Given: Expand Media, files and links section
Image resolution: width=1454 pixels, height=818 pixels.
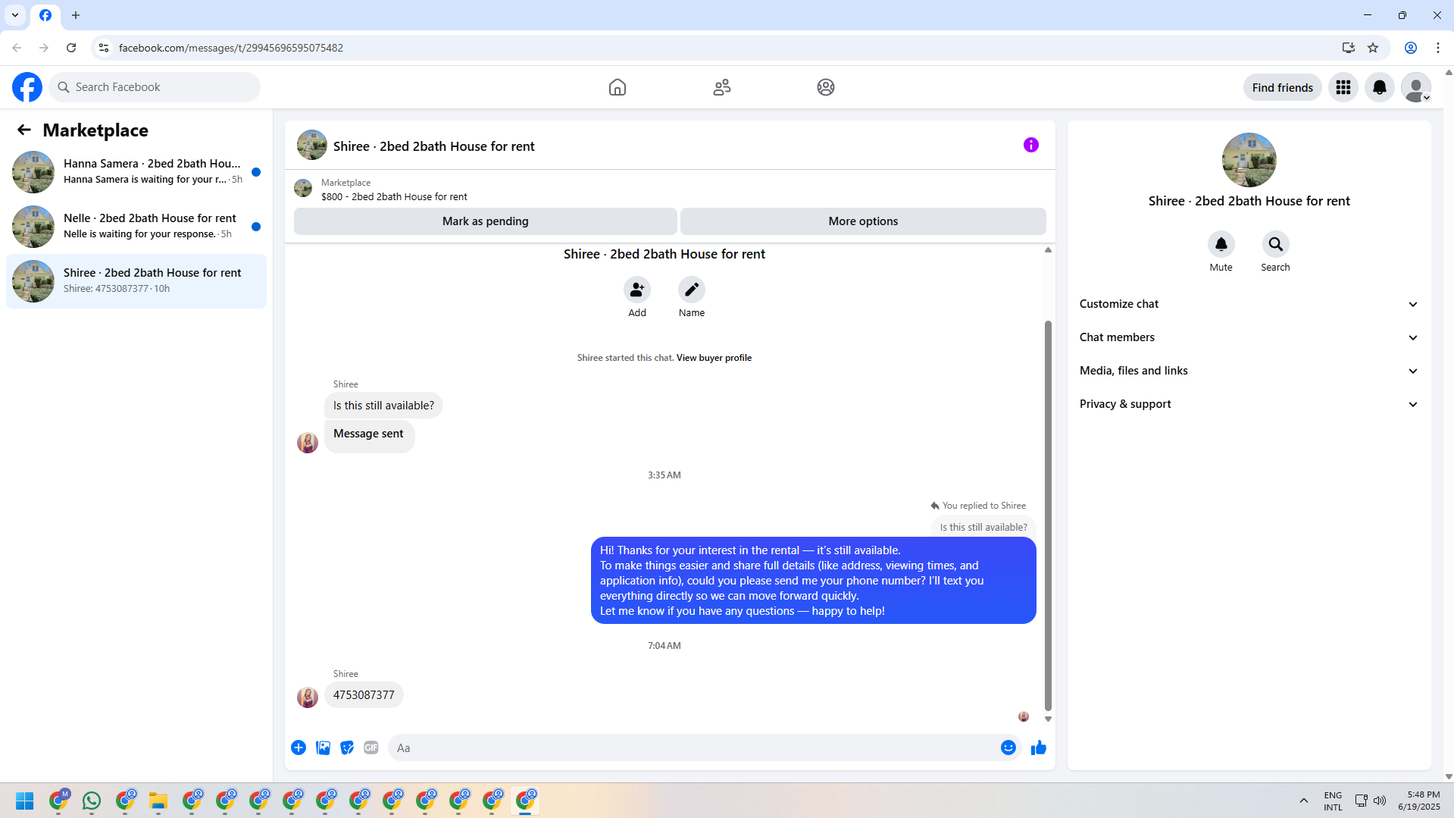Looking at the screenshot, I should pos(1249,371).
